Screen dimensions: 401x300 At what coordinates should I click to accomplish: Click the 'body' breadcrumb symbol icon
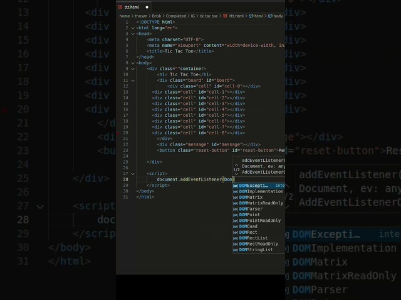point(270,16)
